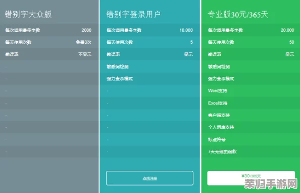
Task: Click 勘误表 in the 专业版 column
Action: (215, 54)
